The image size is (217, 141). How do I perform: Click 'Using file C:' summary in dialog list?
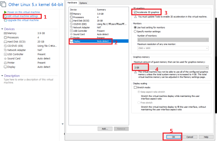coord(112,24)
